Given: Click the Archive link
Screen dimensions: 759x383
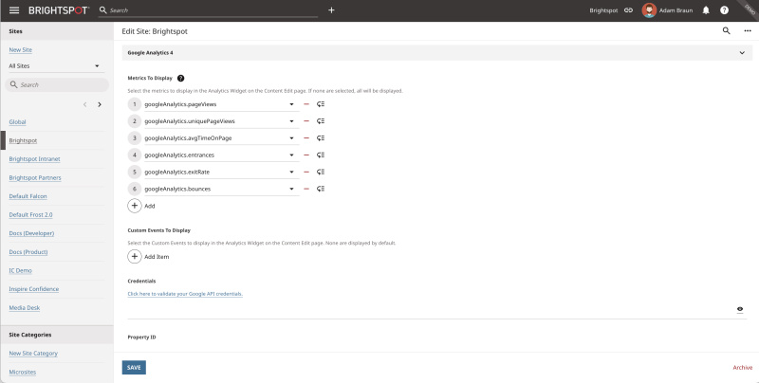Looking at the screenshot, I should click(743, 368).
